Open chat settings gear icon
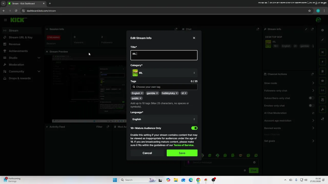The height and width of the screenshot is (184, 328). point(245,170)
